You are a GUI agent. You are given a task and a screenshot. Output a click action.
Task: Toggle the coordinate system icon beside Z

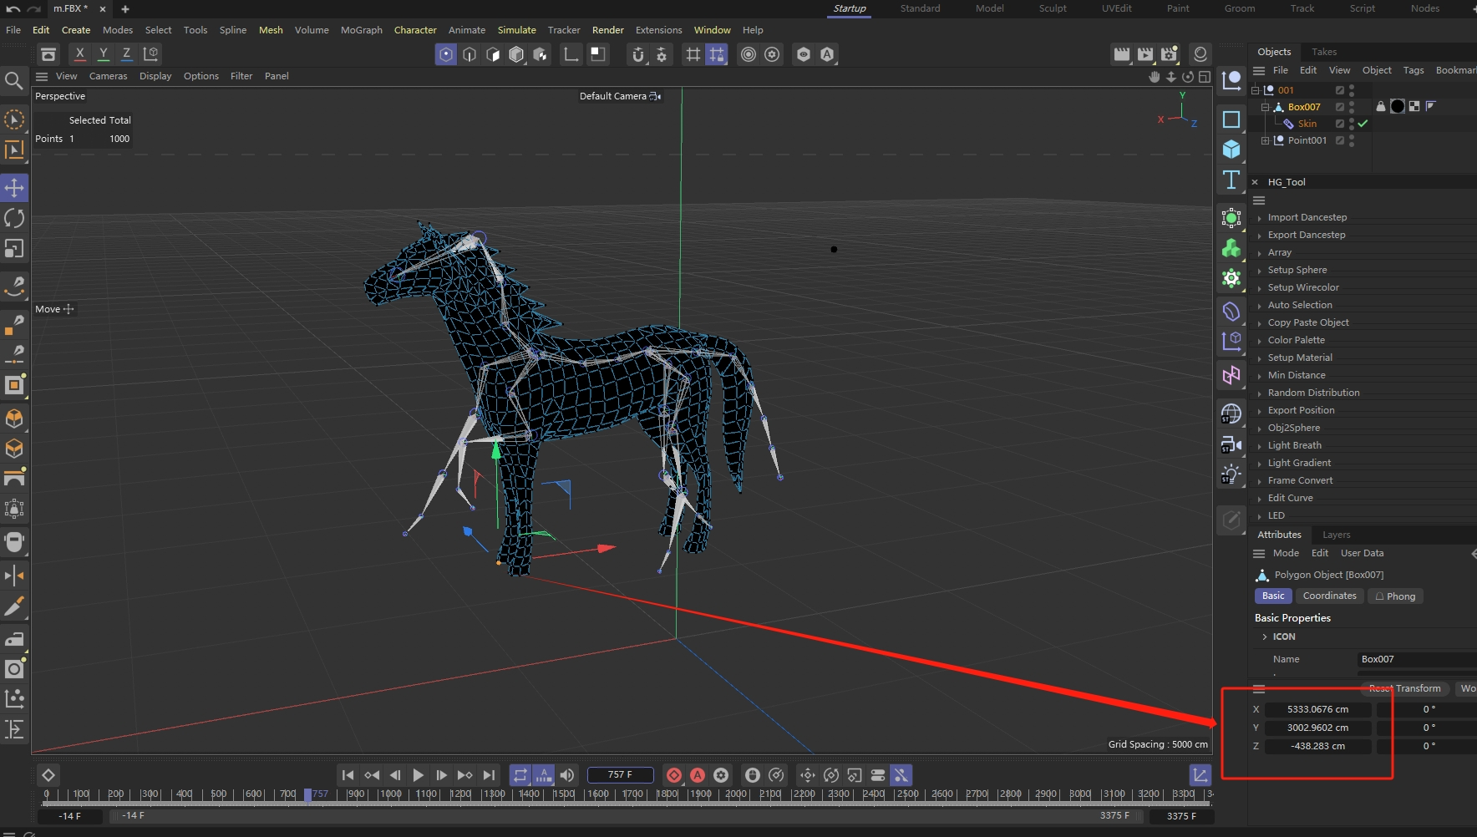[151, 54]
